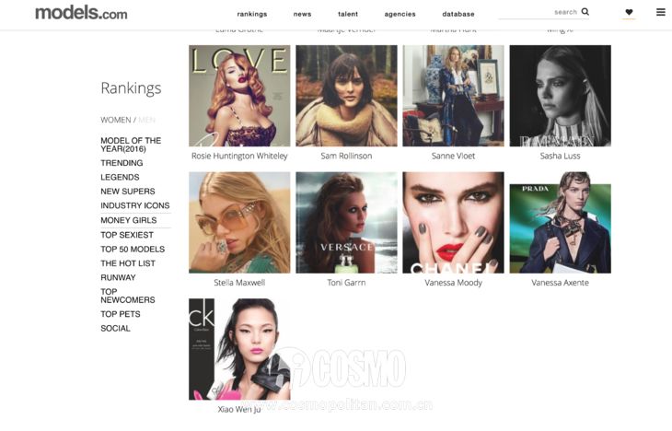The width and height of the screenshot is (672, 431).
Task: Open the hamburger menu icon
Action: click(661, 12)
